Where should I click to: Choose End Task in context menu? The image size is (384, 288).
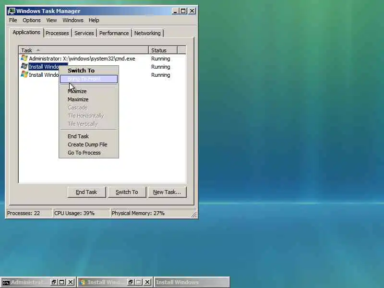89,136
